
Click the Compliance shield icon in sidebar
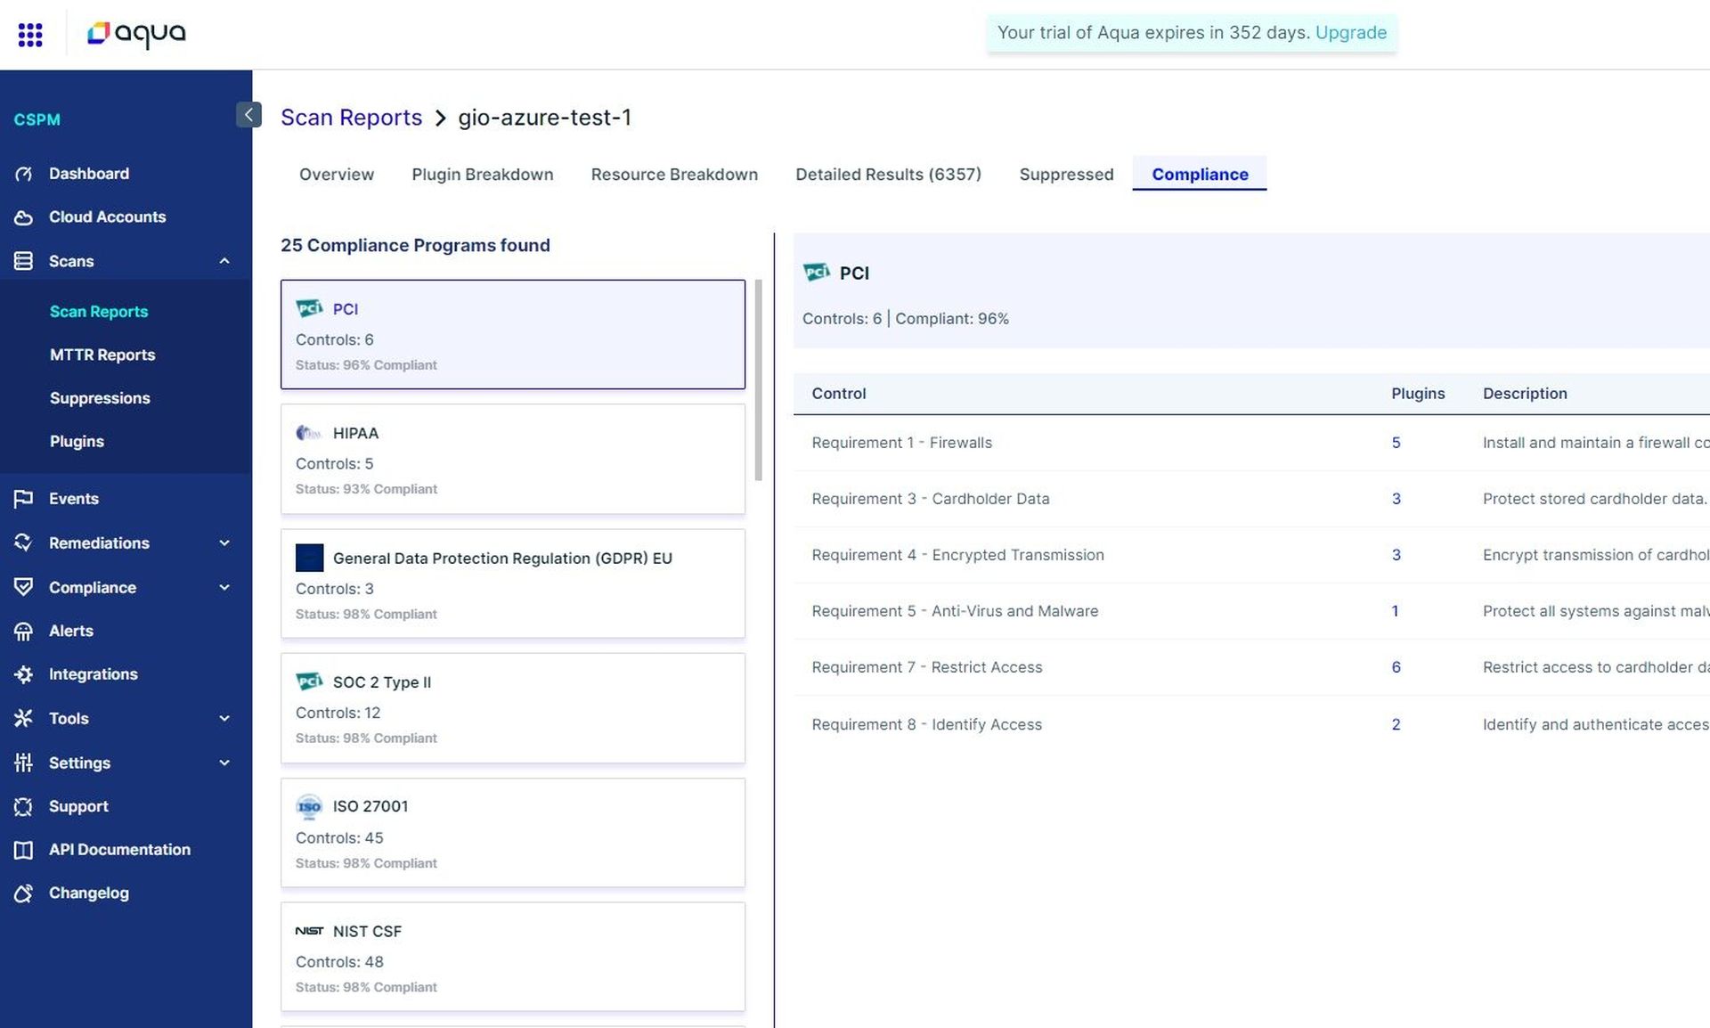[x=24, y=587]
